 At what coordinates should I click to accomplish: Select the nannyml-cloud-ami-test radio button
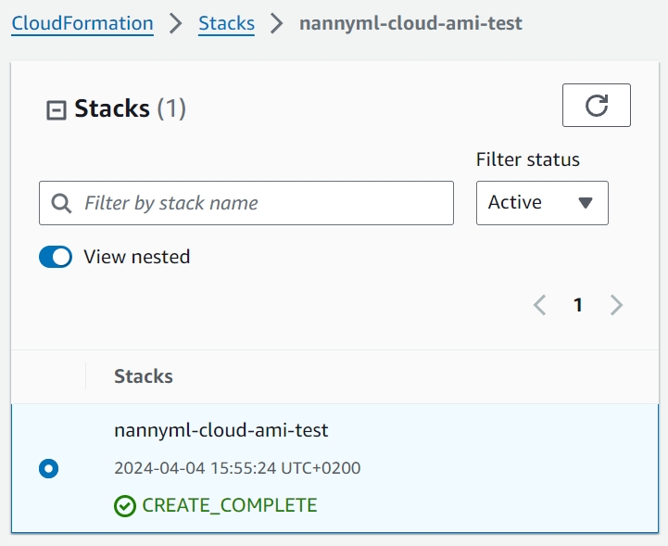[x=49, y=469]
